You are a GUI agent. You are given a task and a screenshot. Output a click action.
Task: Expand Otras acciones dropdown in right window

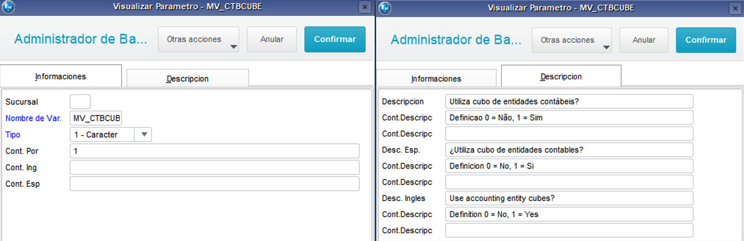[x=572, y=39]
